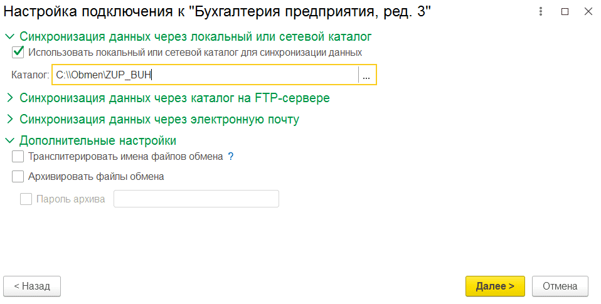
Task: Click 'Синхронизация данных через электронную почту' heading
Action: [159, 119]
